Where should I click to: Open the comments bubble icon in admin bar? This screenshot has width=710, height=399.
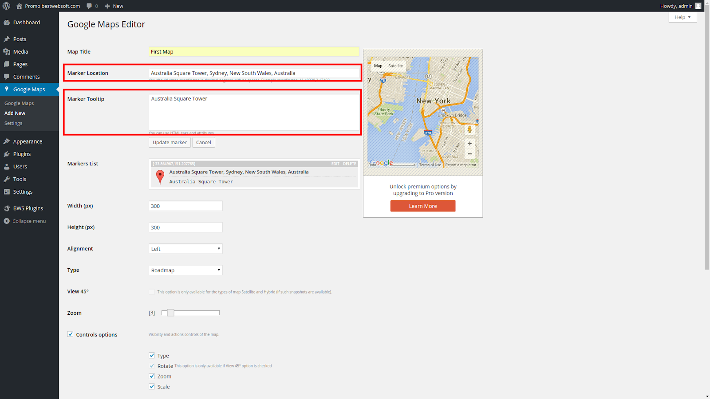[x=89, y=6]
